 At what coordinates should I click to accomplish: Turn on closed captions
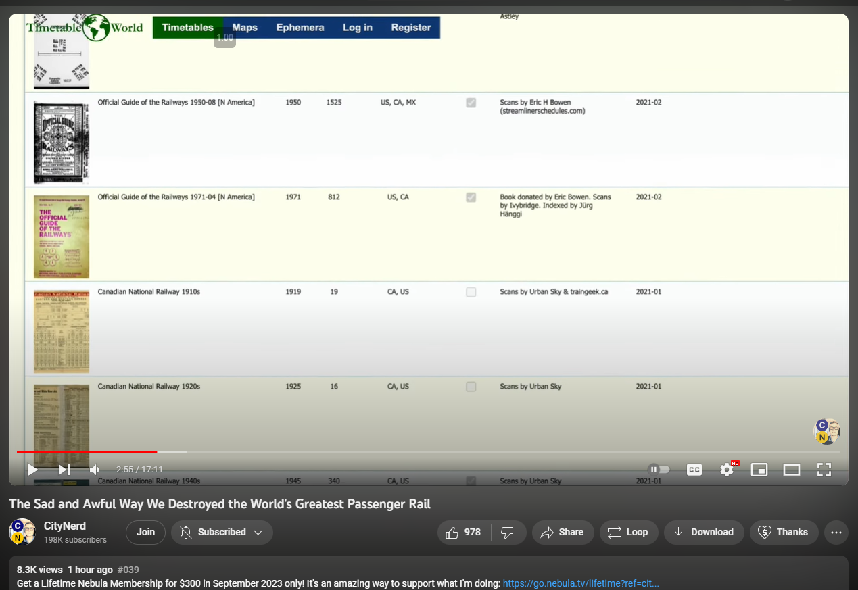[694, 470]
